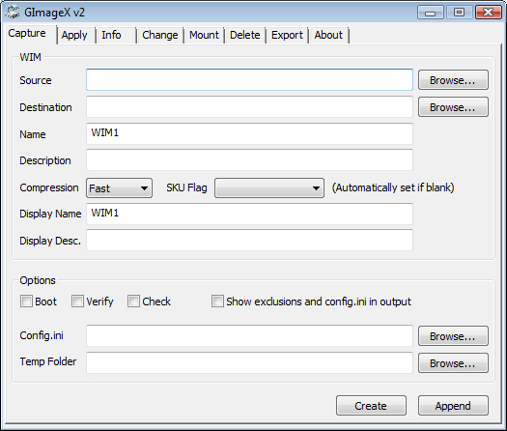Go to the Export tab
This screenshot has width=507, height=431.
(x=287, y=35)
